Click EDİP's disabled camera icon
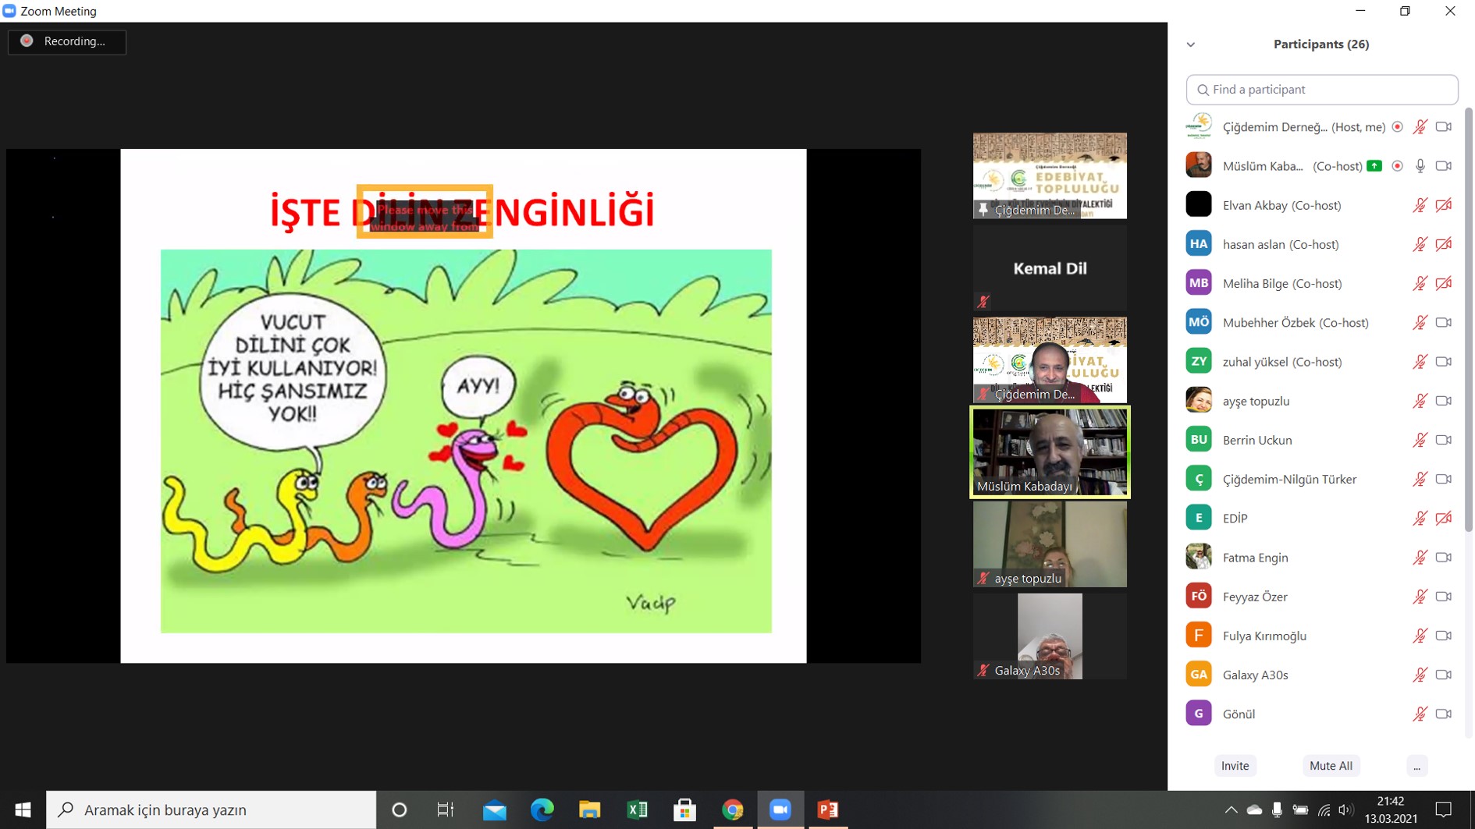Image resolution: width=1475 pixels, height=829 pixels. [1444, 518]
